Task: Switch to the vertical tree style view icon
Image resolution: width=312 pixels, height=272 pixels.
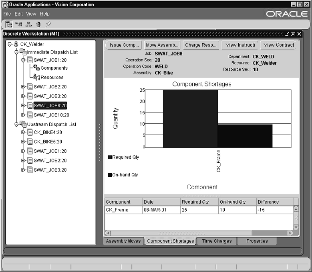Action: tap(8, 24)
